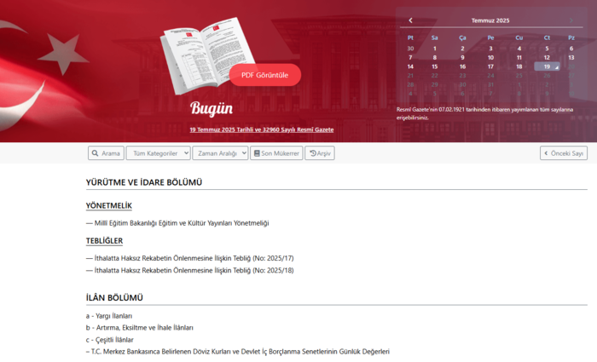The image size is (597, 362).
Task: Select day 18 in the calendar
Action: pos(519,66)
